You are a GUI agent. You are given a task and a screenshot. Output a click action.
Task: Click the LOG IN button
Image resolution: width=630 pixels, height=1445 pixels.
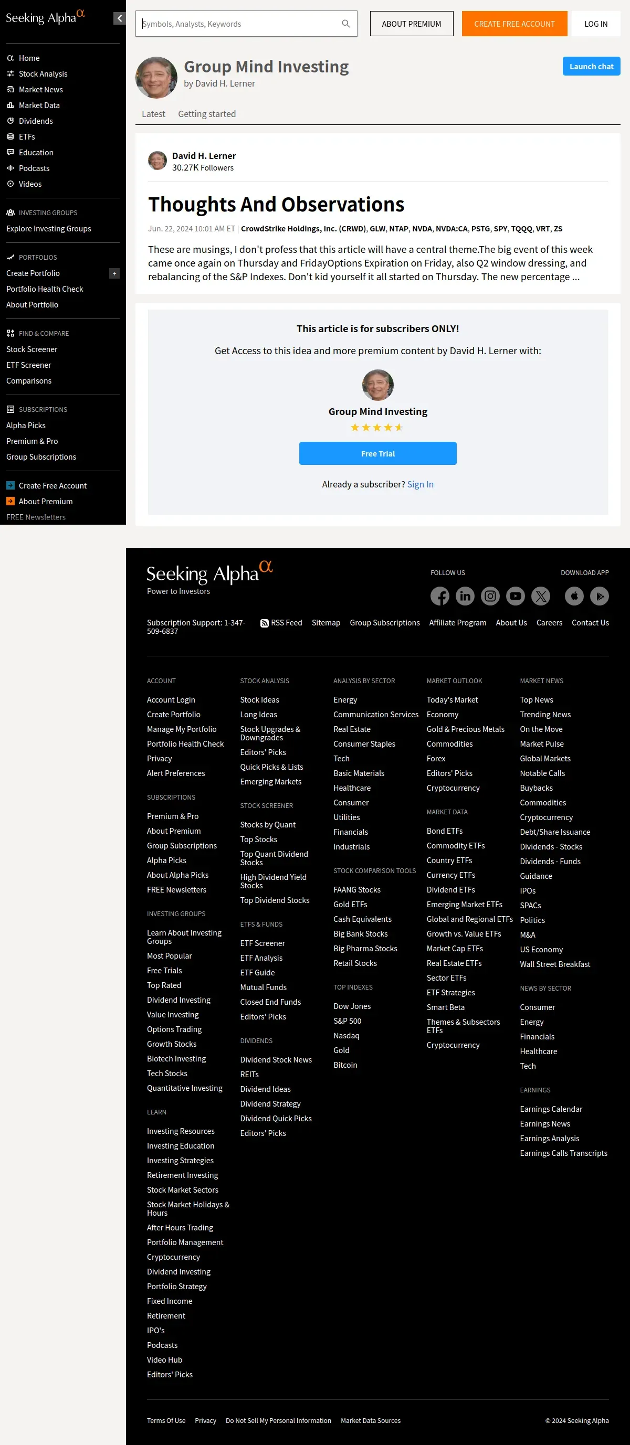pos(596,24)
